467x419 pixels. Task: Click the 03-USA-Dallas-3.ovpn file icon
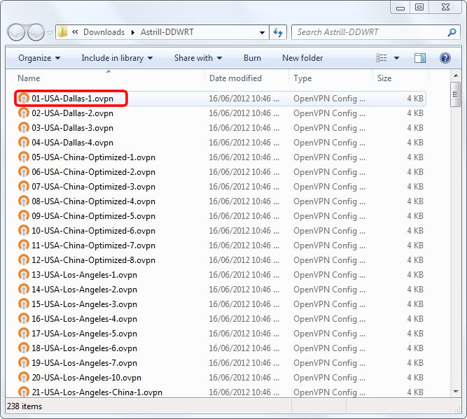click(24, 128)
